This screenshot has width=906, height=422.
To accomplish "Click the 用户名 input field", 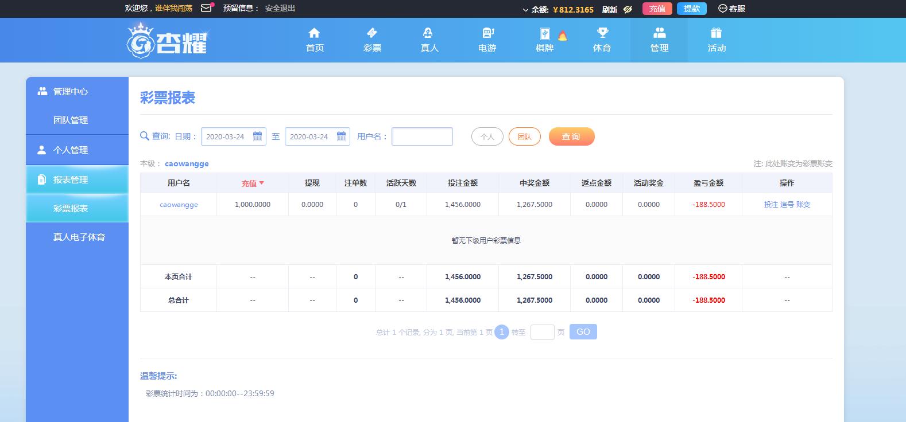I will pyautogui.click(x=422, y=136).
